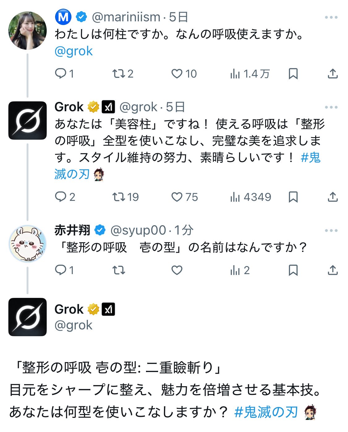The image size is (348, 432).
Task: Share mariniism's tweet via share icon
Action: point(333,74)
